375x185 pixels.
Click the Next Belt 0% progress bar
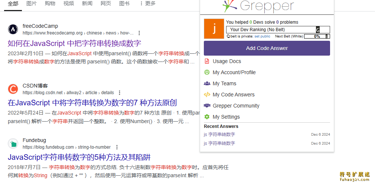point(316,36)
